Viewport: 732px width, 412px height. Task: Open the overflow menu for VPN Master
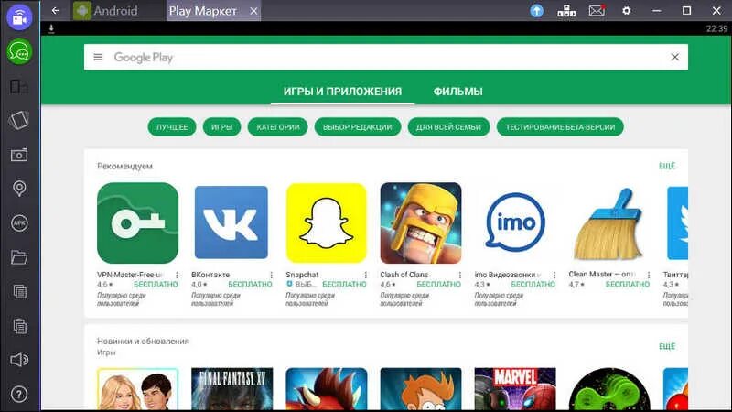point(177,276)
